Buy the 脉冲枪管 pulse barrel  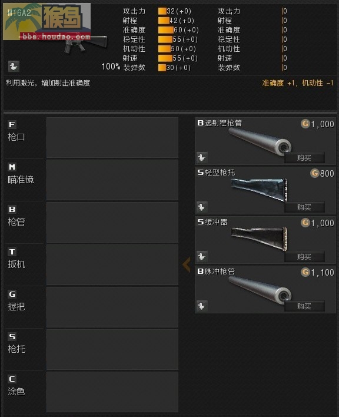[x=304, y=306]
